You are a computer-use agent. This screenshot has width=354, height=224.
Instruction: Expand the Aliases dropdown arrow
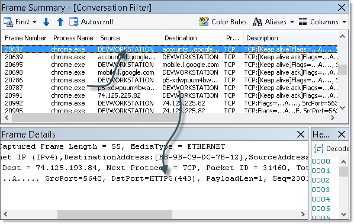click(292, 22)
